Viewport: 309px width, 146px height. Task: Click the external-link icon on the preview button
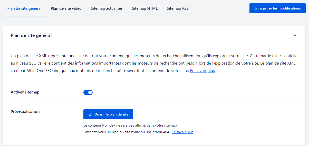coord(90,114)
